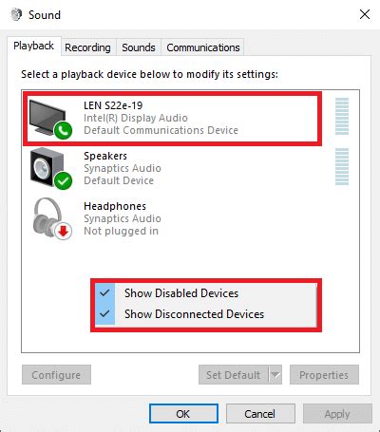Click the Properties button
380x432 pixels.
point(324,375)
